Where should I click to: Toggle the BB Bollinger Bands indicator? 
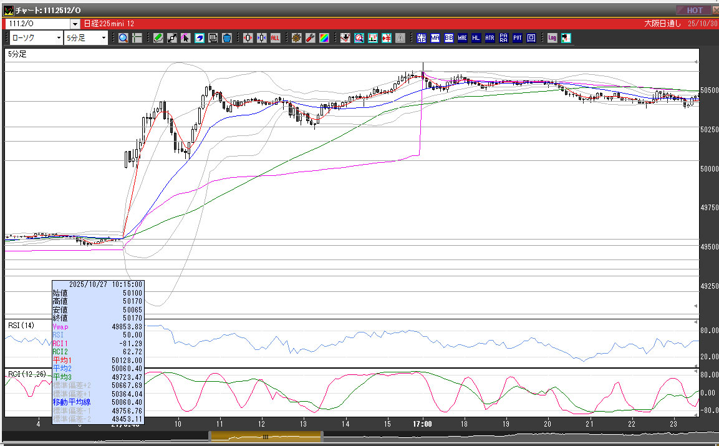pyautogui.click(x=449, y=38)
